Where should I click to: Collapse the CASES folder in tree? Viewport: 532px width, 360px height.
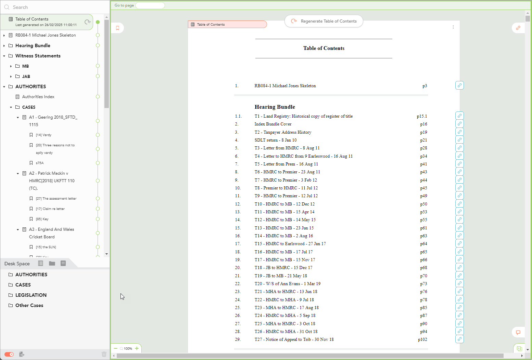pos(11,107)
